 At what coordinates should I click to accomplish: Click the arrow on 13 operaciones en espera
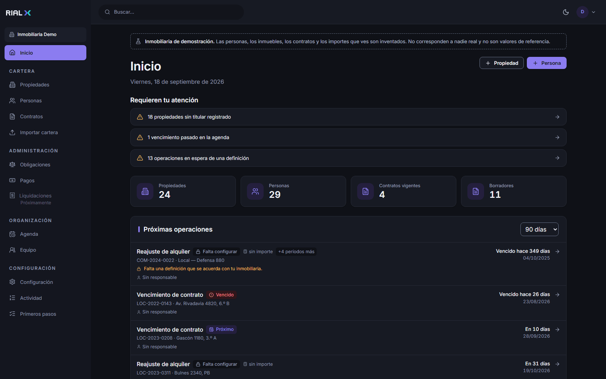[x=557, y=158]
